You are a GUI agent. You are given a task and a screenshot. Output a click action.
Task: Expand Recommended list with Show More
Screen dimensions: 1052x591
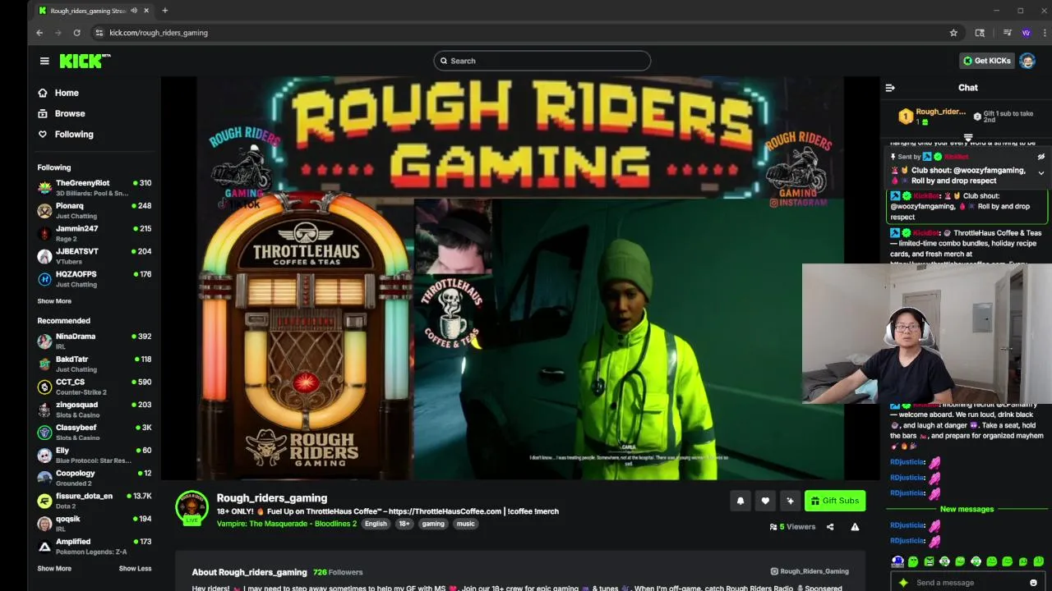54,568
